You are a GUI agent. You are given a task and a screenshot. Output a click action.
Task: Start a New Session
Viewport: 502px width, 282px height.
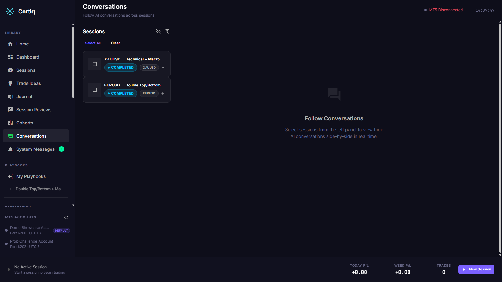tap(476, 269)
